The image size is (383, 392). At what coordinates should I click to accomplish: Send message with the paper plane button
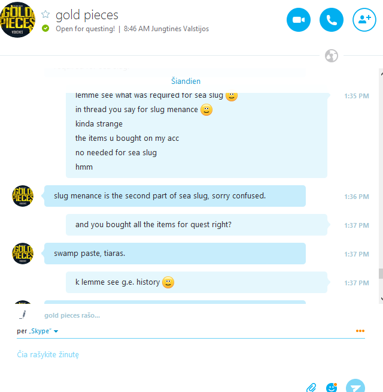click(x=355, y=386)
